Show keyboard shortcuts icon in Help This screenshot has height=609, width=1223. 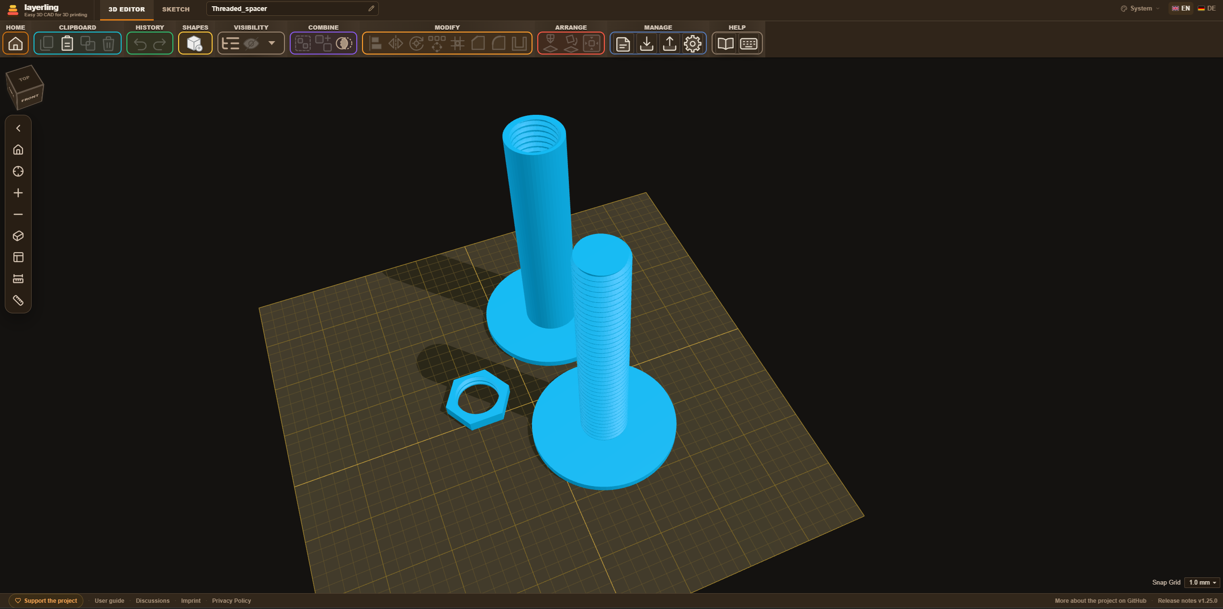point(749,44)
